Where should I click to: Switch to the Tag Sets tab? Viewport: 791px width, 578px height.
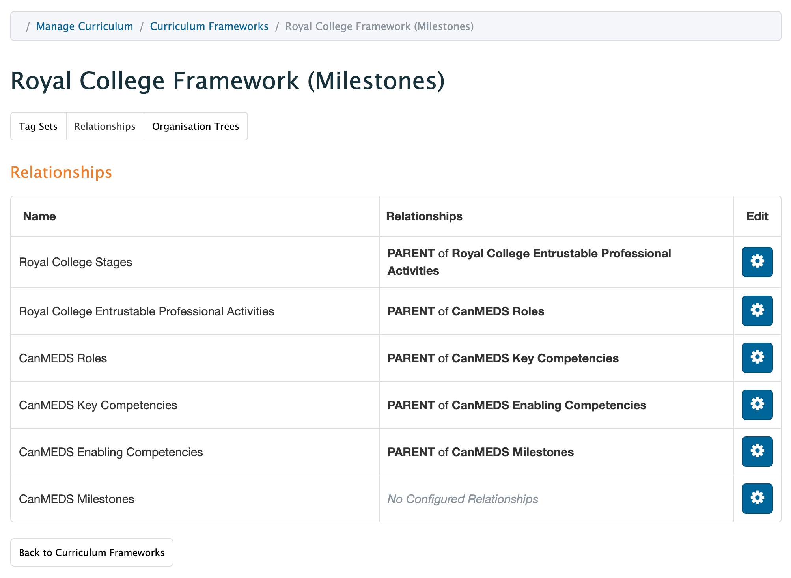pyautogui.click(x=38, y=126)
